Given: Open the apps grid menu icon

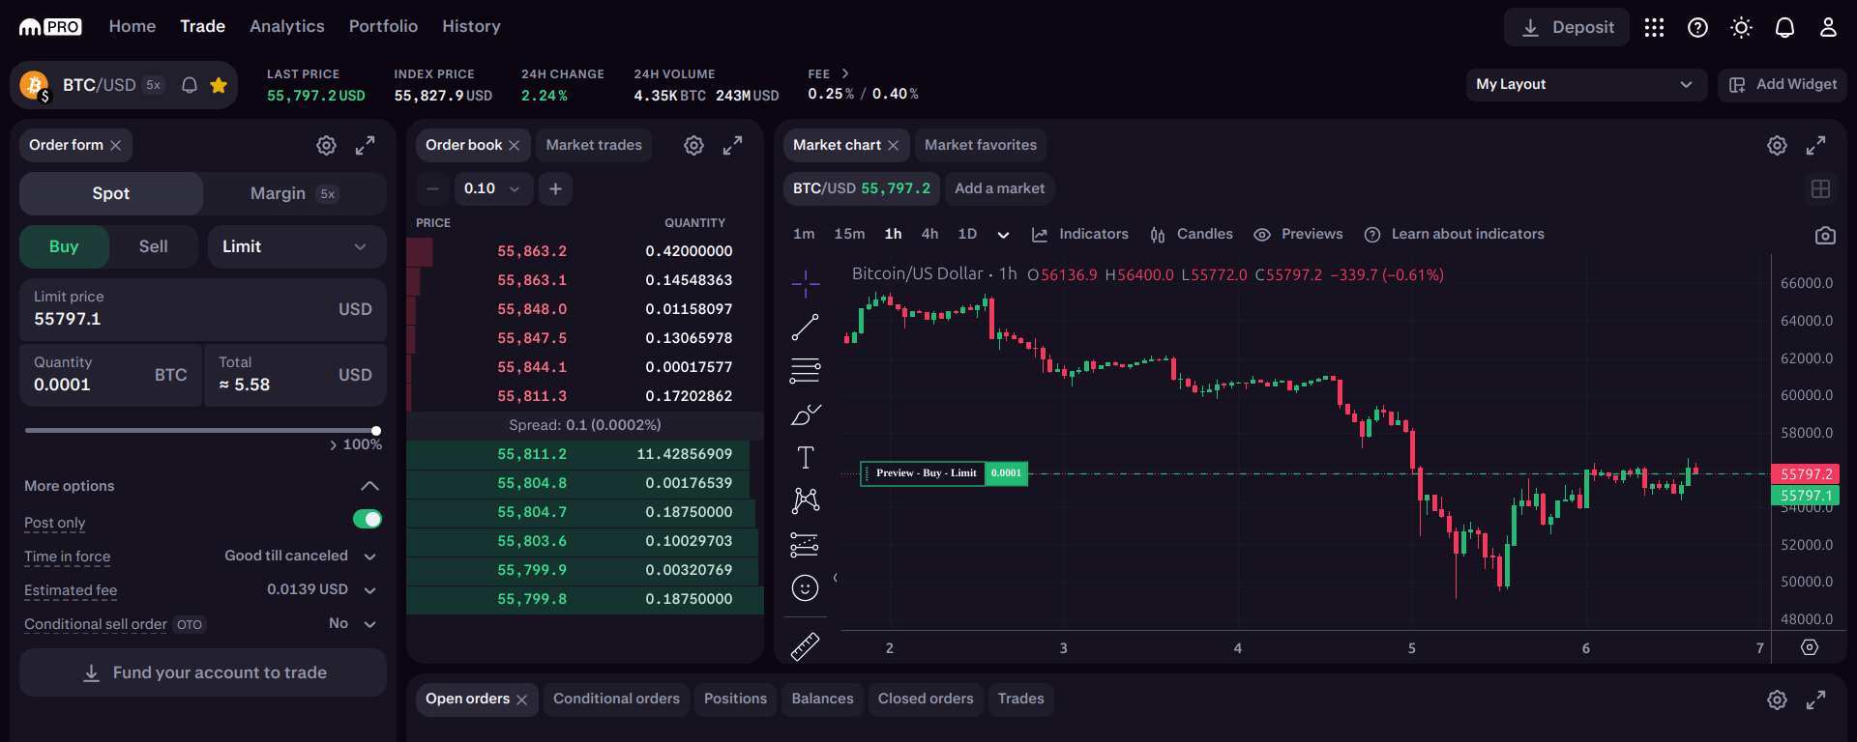Looking at the screenshot, I should tap(1654, 27).
